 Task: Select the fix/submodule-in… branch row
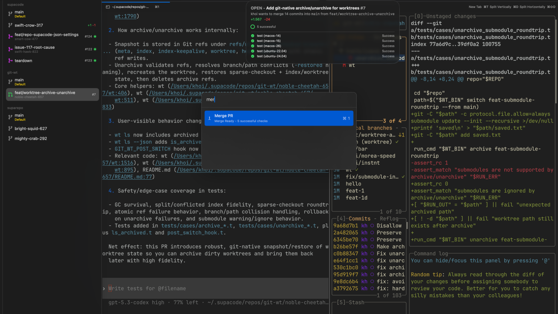(369, 177)
